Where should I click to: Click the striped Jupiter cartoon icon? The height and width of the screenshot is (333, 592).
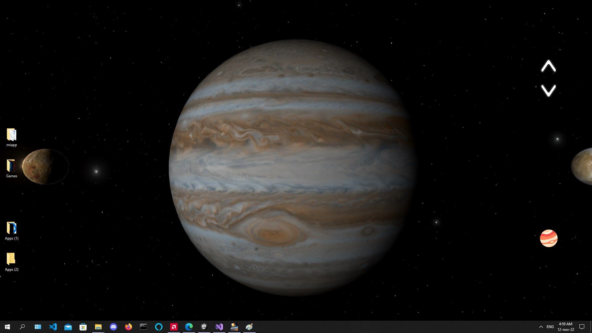[549, 238]
